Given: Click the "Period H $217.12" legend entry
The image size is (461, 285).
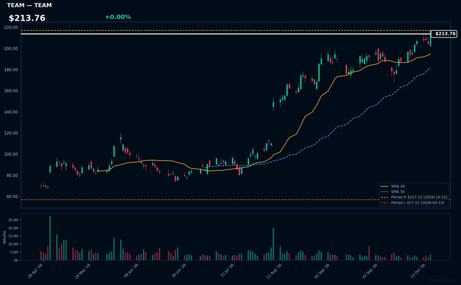Looking at the screenshot, I should coord(414,197).
